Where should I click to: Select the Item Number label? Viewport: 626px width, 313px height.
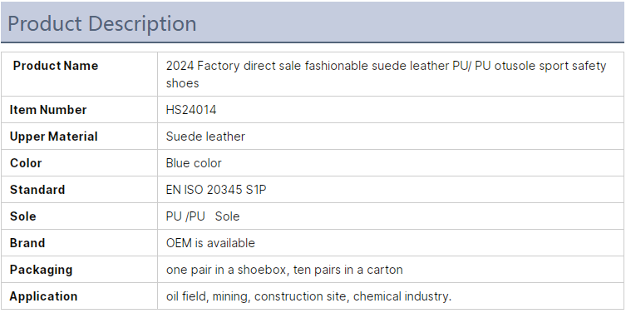[x=48, y=110]
